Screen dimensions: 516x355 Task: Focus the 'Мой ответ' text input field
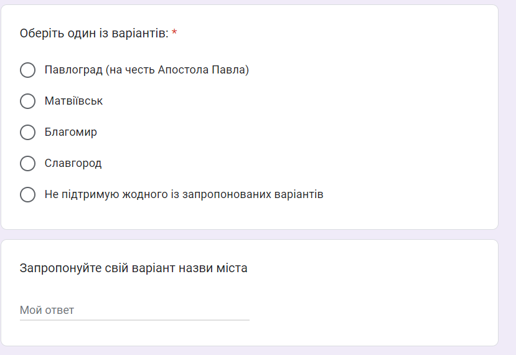coord(134,310)
